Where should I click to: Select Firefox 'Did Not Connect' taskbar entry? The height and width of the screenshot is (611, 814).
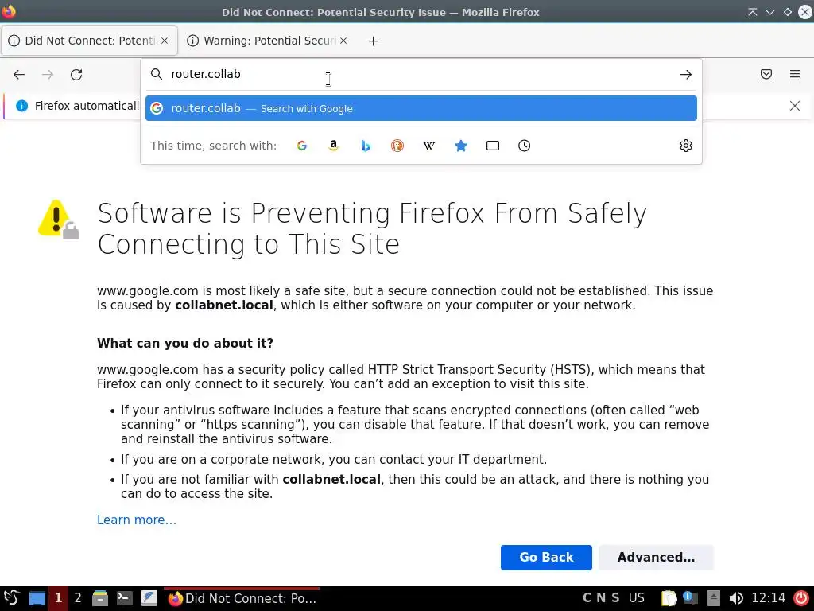point(242,598)
